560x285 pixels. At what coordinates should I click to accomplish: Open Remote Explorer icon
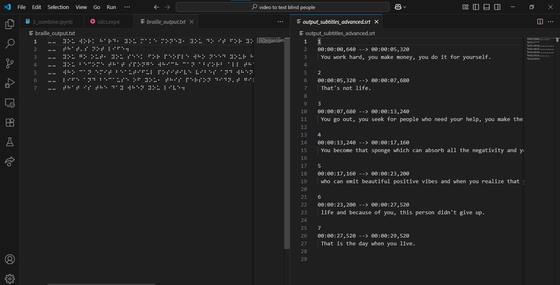9,103
